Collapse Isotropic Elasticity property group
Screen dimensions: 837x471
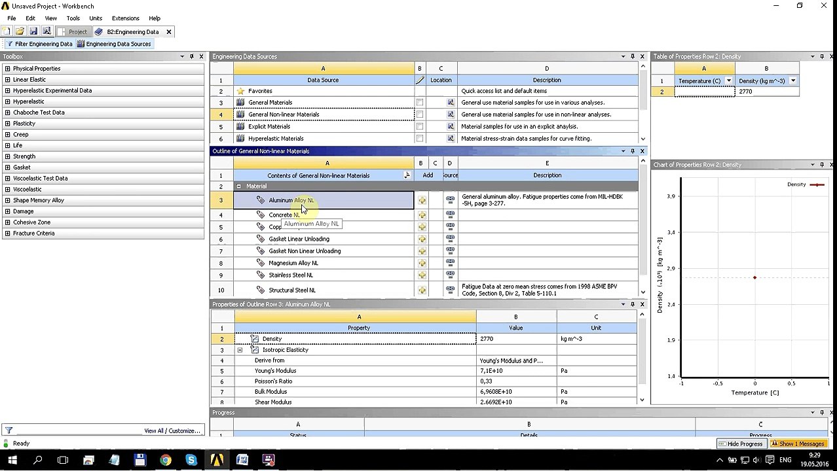240,350
